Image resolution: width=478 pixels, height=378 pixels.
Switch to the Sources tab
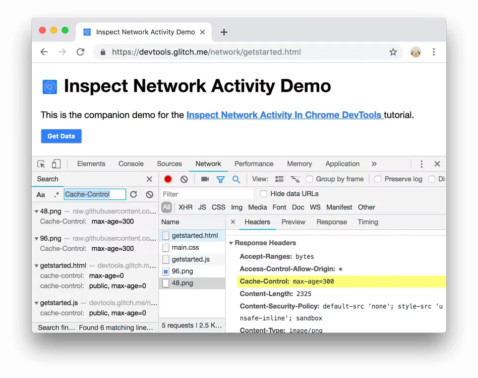pyautogui.click(x=169, y=164)
